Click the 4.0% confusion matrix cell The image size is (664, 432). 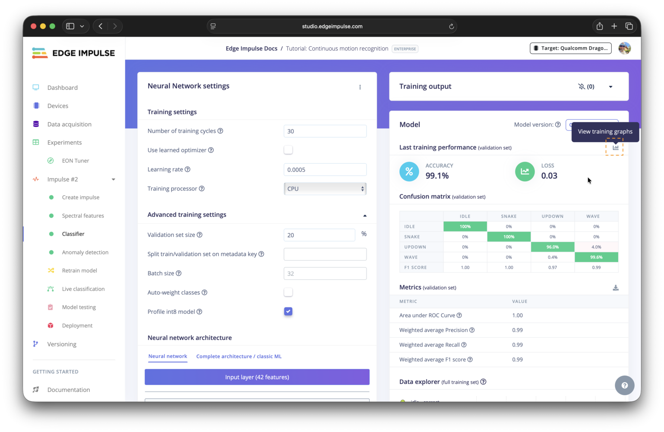[596, 247]
